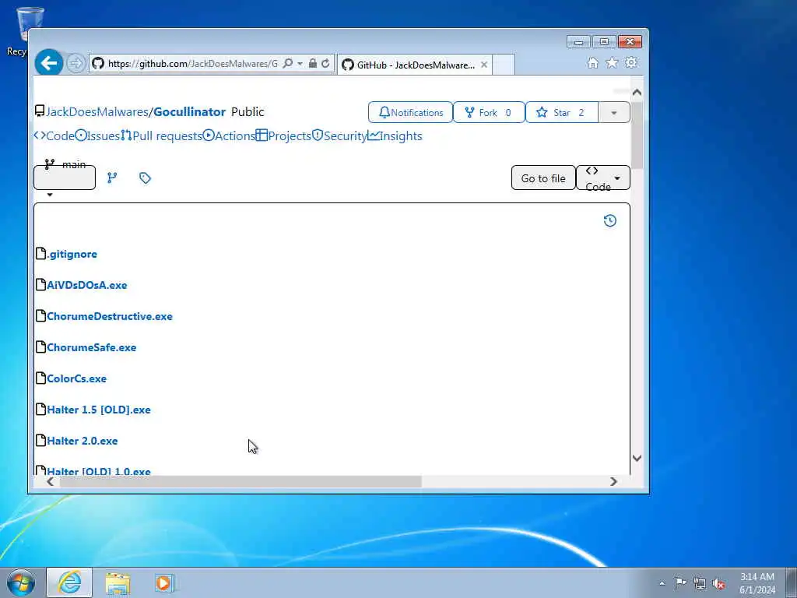Click the horizontal scrollbar right arrow
797x598 pixels.
coord(613,481)
